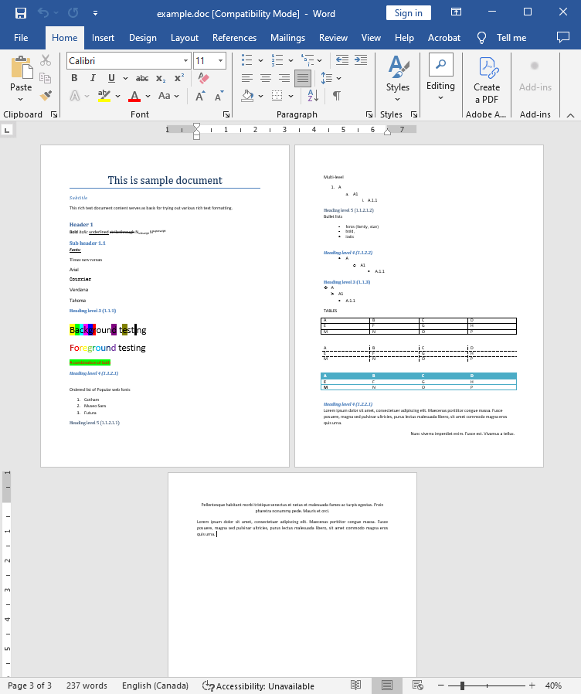Click Create a PDF button

487,80
